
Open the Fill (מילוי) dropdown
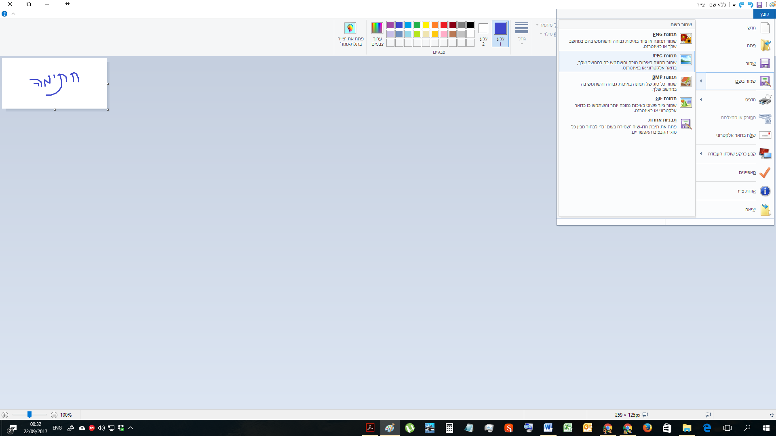click(548, 34)
